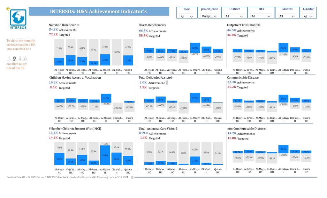Viewport: 327px width, 198px height.
Task: Click the 32.3K Communicable Disease achievements value
Action: point(232,82)
